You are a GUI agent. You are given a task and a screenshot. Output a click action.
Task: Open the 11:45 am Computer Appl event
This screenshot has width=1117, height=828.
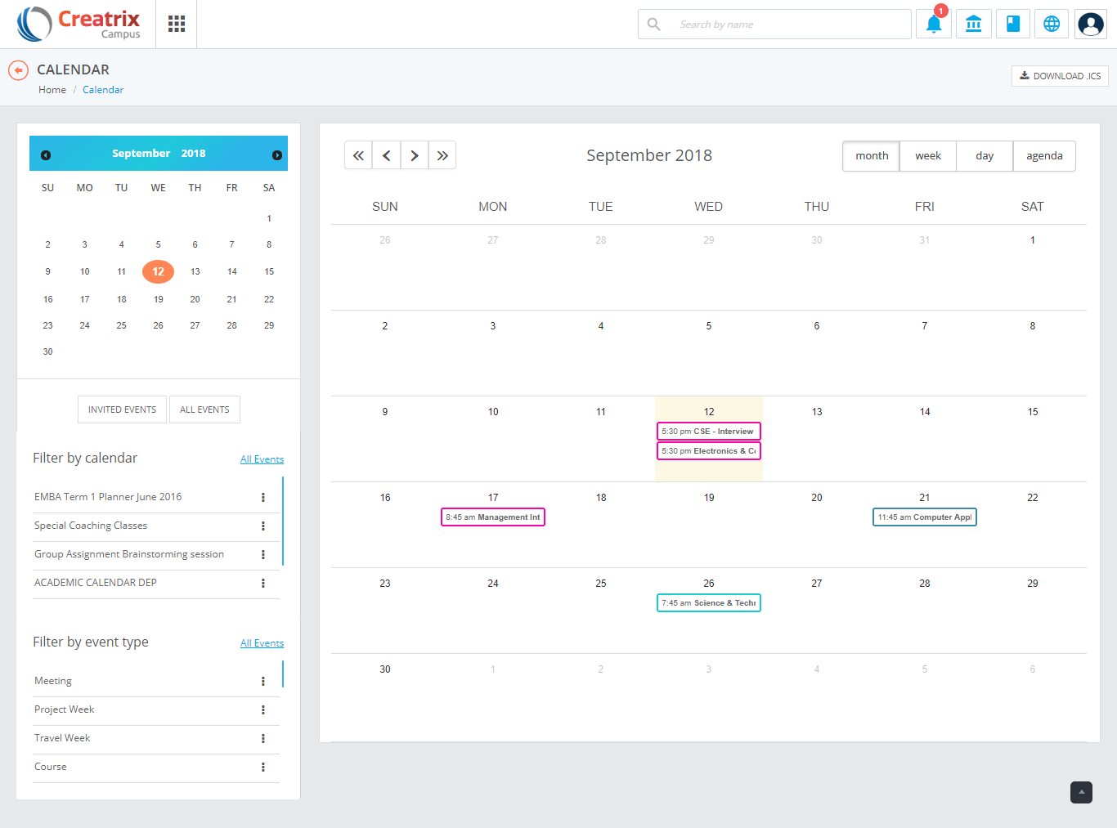pyautogui.click(x=925, y=517)
